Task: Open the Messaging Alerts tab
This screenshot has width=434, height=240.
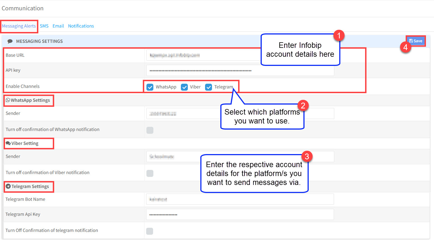Action: (x=19, y=26)
